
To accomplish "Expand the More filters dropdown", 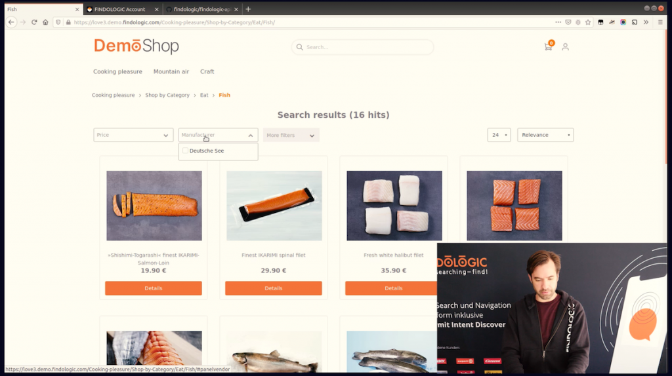I will tap(291, 135).
